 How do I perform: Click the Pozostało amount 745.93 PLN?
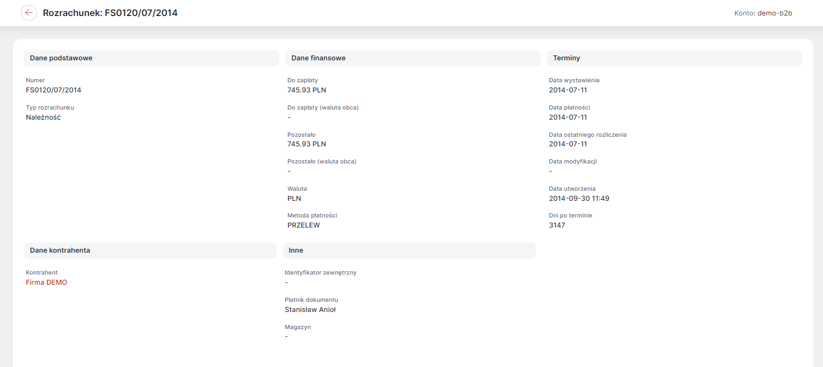307,144
